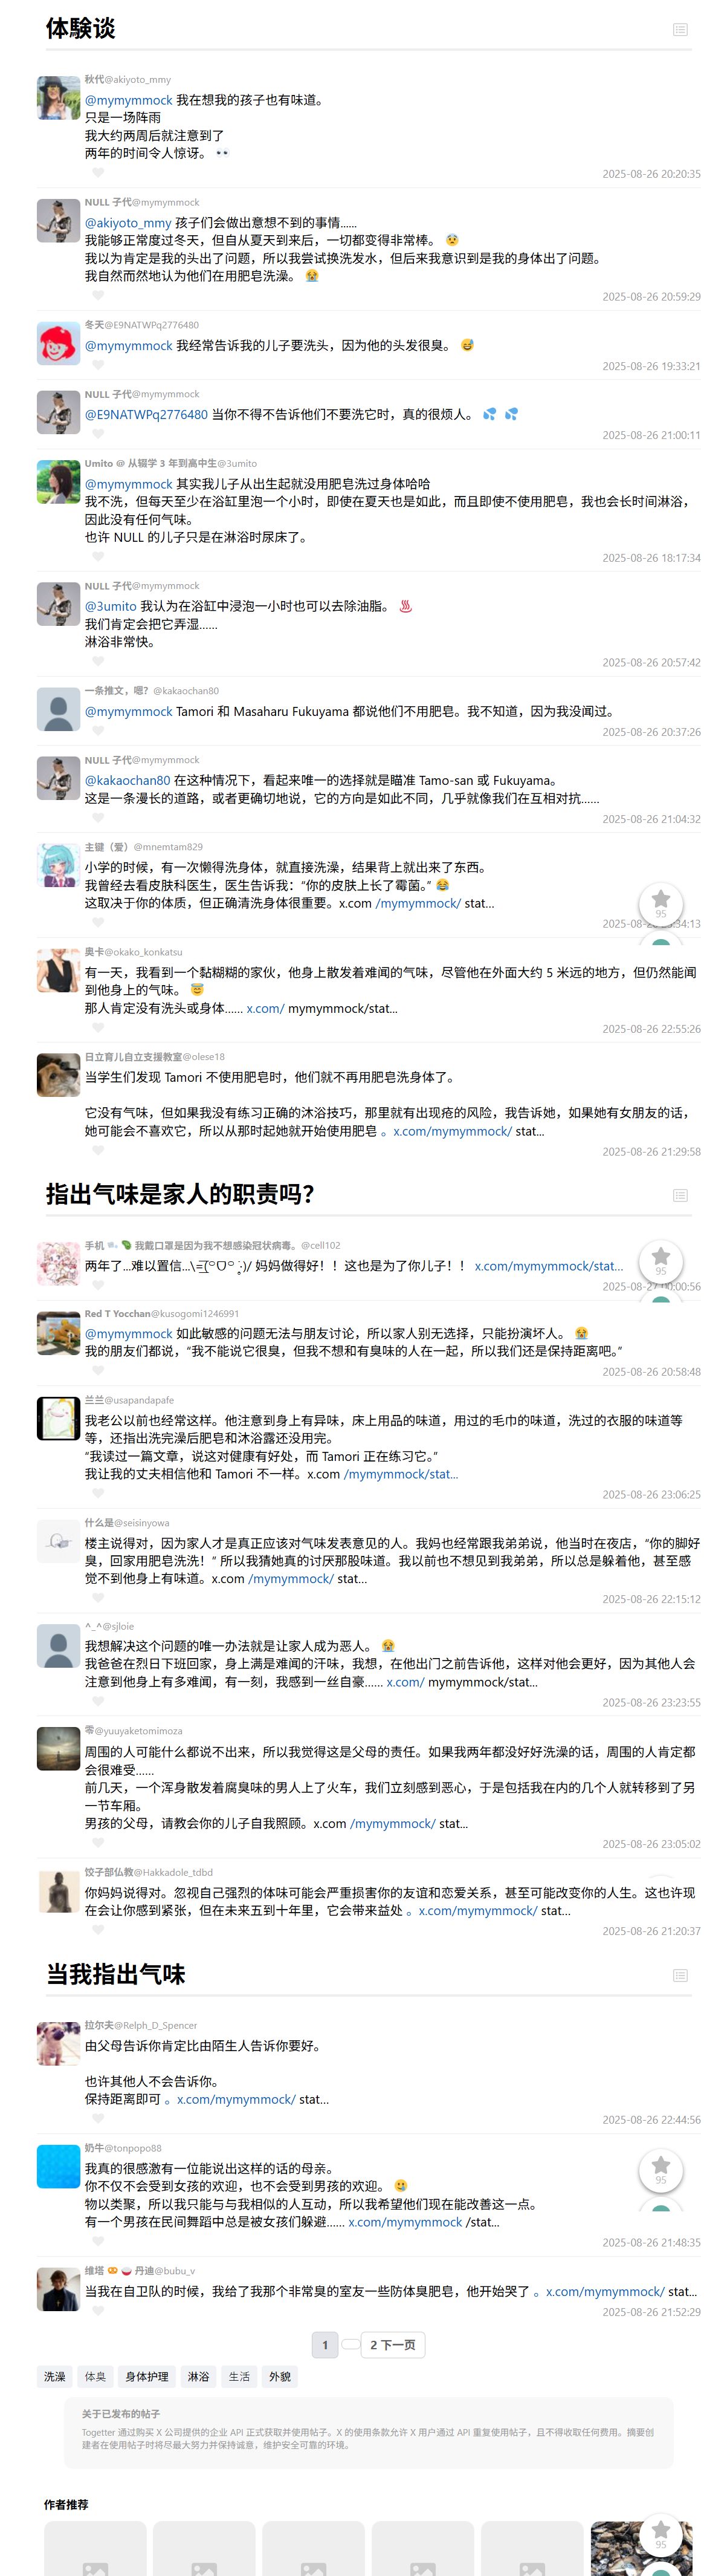Toggle heart under 奥卡 okako_konkatsu post
The image size is (704, 2576).
click(98, 1028)
